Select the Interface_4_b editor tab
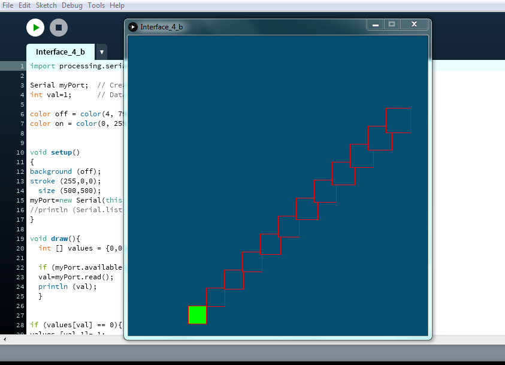Screen dimensions: 505x365 [61, 52]
